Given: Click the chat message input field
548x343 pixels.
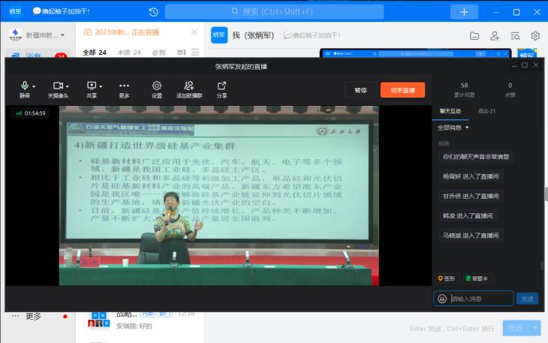Looking at the screenshot, I should (x=480, y=299).
